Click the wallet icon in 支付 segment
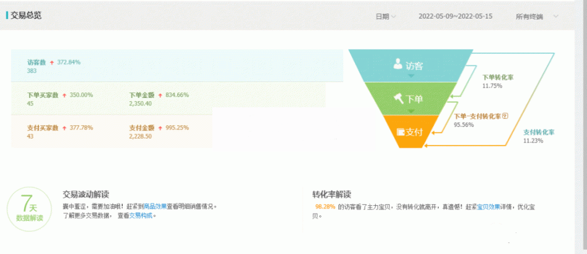 [x=401, y=132]
